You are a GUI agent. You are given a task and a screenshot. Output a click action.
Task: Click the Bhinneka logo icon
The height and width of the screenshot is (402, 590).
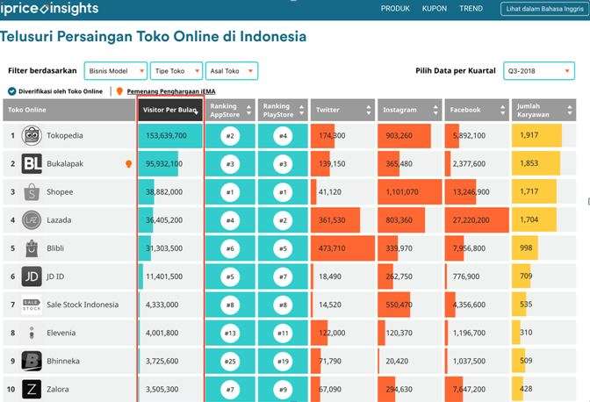[x=32, y=361]
